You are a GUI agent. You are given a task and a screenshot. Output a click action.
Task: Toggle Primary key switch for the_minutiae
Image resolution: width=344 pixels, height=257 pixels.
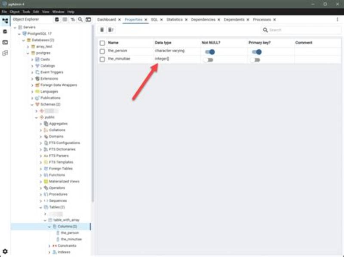point(255,60)
